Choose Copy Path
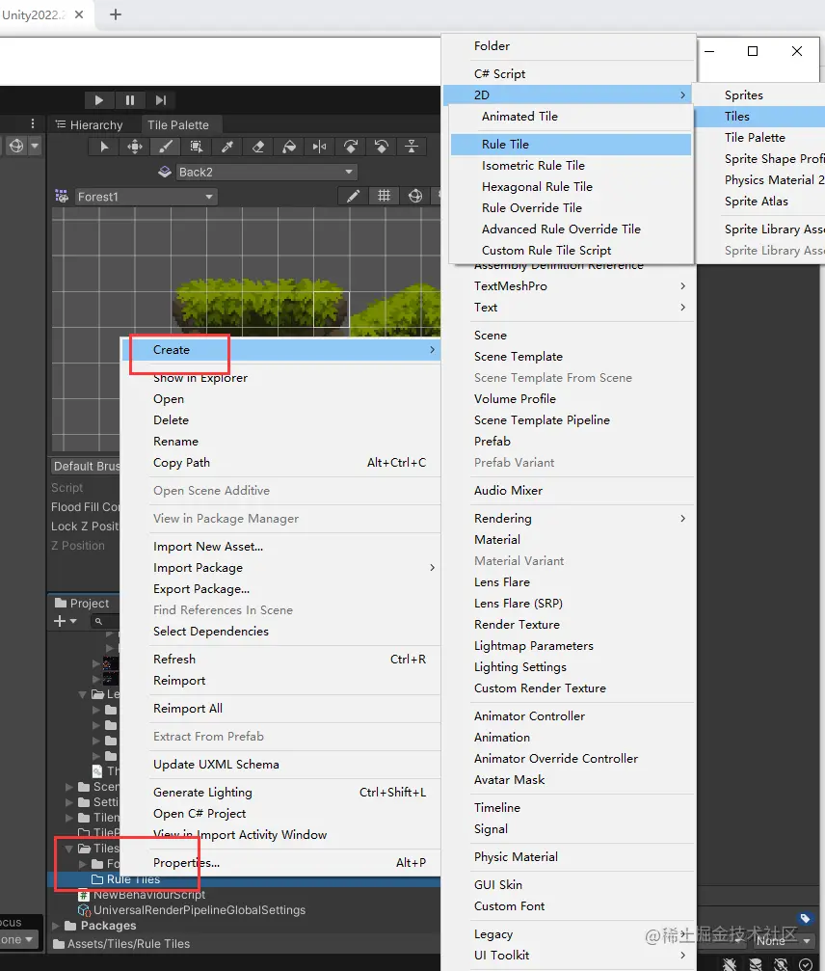 point(281,463)
